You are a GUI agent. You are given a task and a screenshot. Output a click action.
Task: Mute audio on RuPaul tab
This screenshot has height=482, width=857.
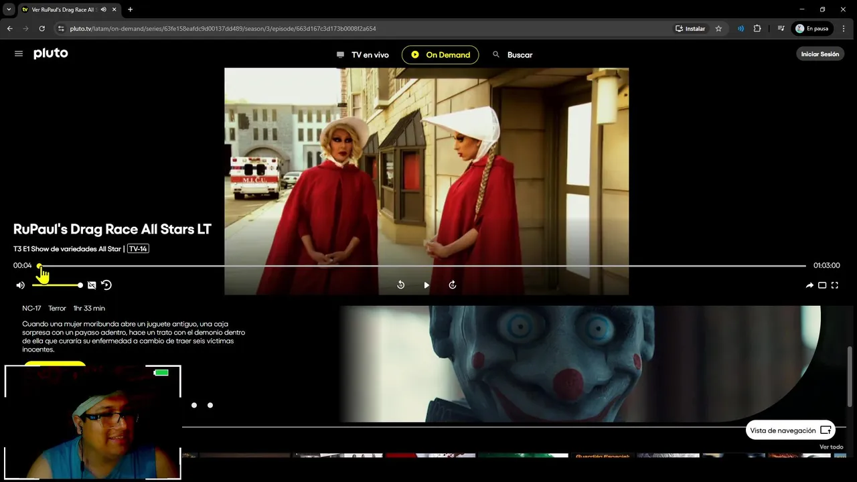103,9
